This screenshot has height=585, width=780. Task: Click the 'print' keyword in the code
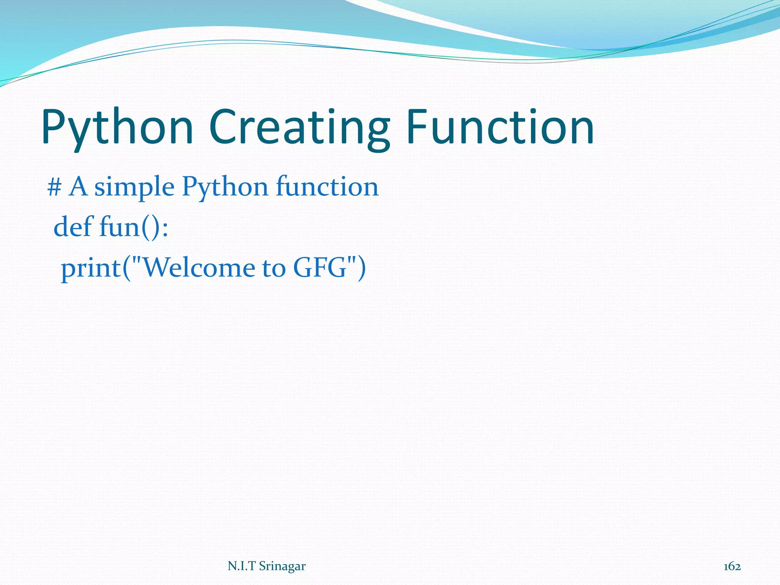pos(91,269)
